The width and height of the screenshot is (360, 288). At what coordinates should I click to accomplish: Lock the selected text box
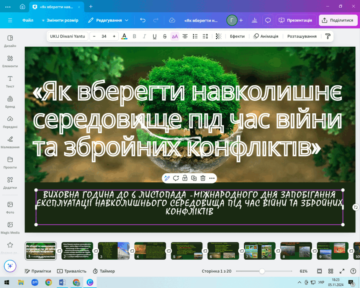pos(185,178)
